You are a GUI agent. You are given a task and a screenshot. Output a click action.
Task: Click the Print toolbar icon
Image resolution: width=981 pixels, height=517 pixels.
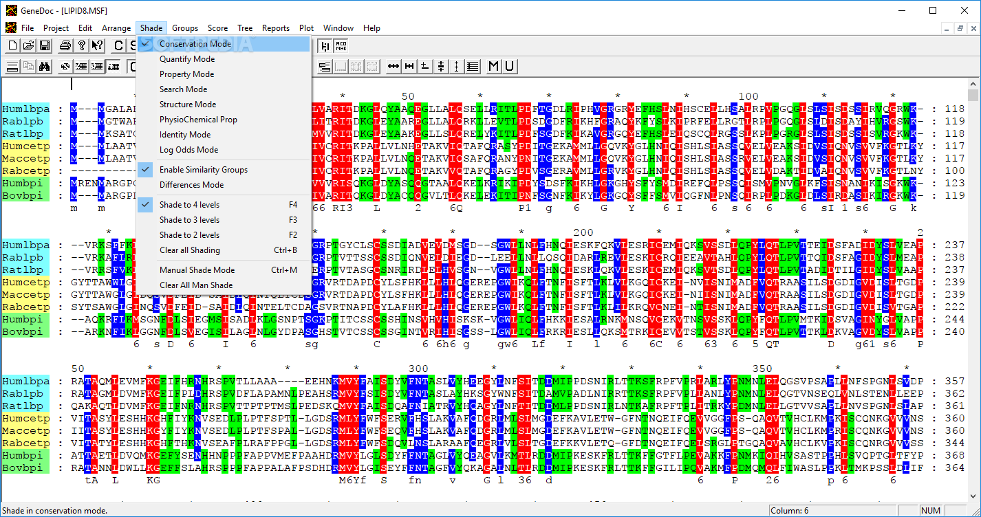pos(65,46)
